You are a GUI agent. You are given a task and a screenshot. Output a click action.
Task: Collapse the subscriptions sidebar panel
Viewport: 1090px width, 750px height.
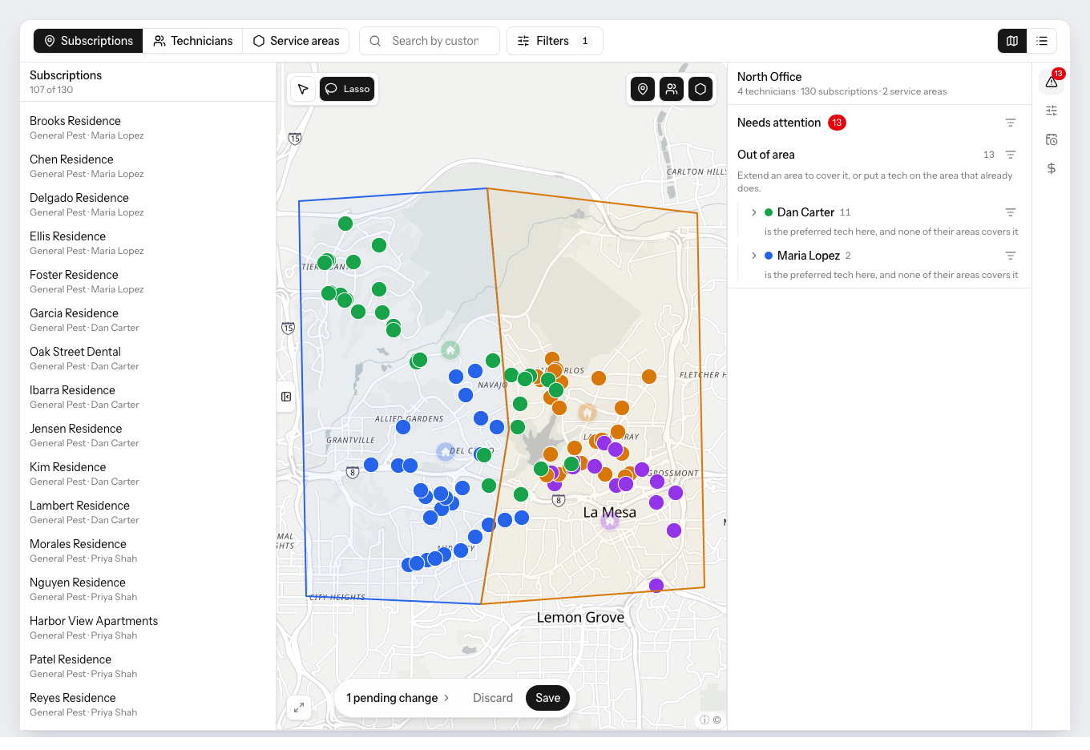[x=286, y=397]
